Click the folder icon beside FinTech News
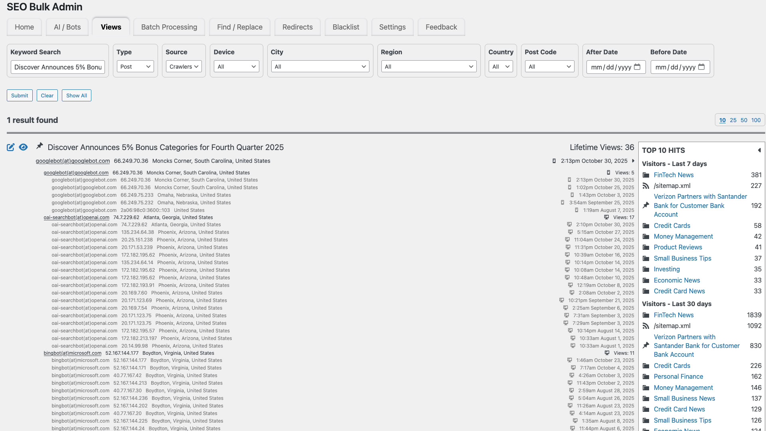 [646, 175]
